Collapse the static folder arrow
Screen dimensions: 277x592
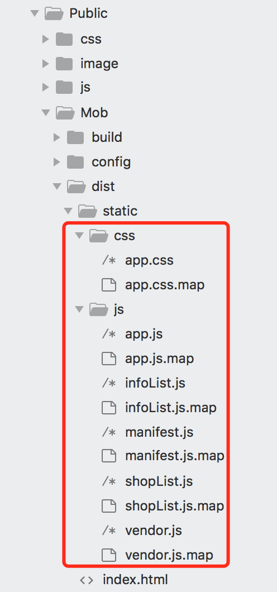(x=68, y=211)
